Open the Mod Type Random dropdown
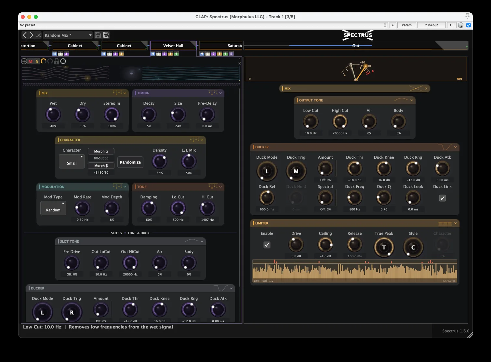Image resolution: width=491 pixels, height=362 pixels. tap(53, 208)
